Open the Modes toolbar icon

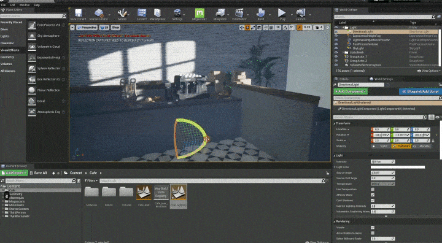[122, 14]
